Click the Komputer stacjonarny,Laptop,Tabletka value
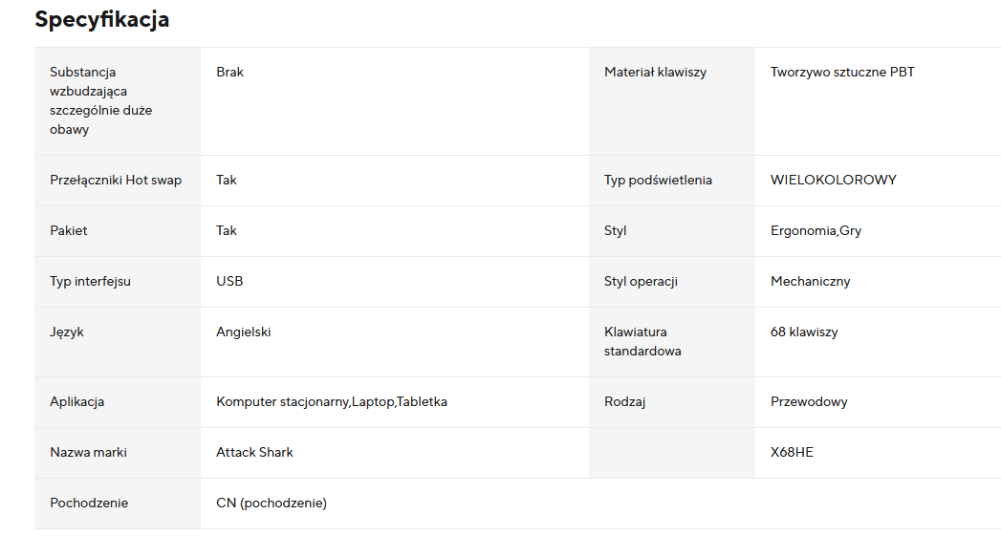The image size is (1001, 536). pyautogui.click(x=331, y=401)
